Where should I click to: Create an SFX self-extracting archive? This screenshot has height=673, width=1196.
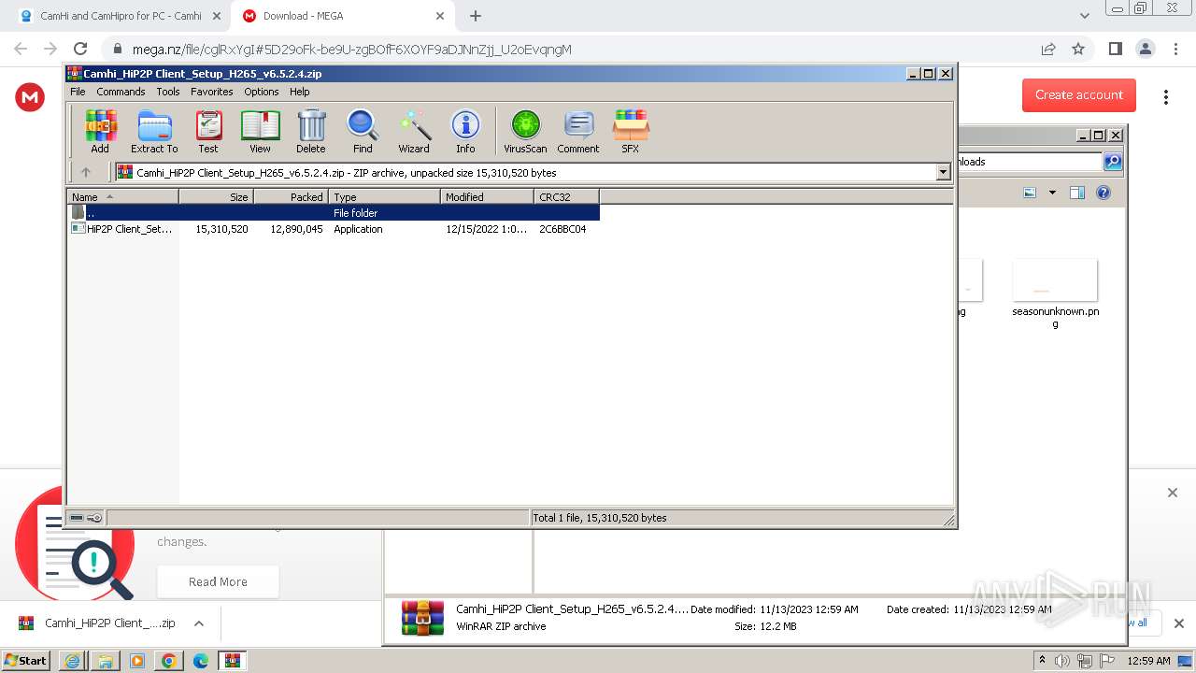(x=631, y=131)
